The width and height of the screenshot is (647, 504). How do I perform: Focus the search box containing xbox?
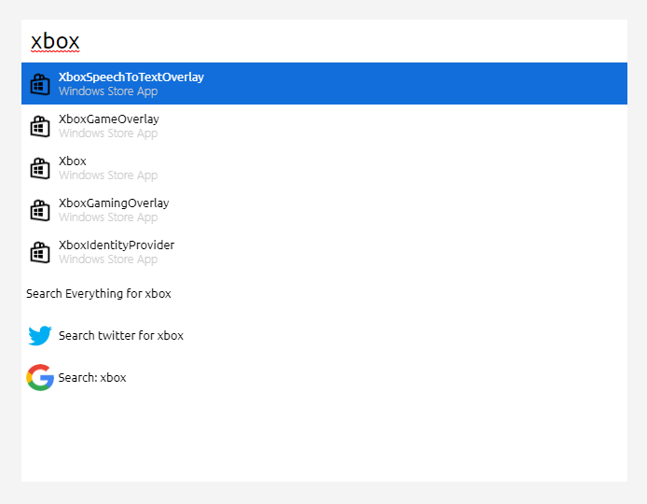324,41
